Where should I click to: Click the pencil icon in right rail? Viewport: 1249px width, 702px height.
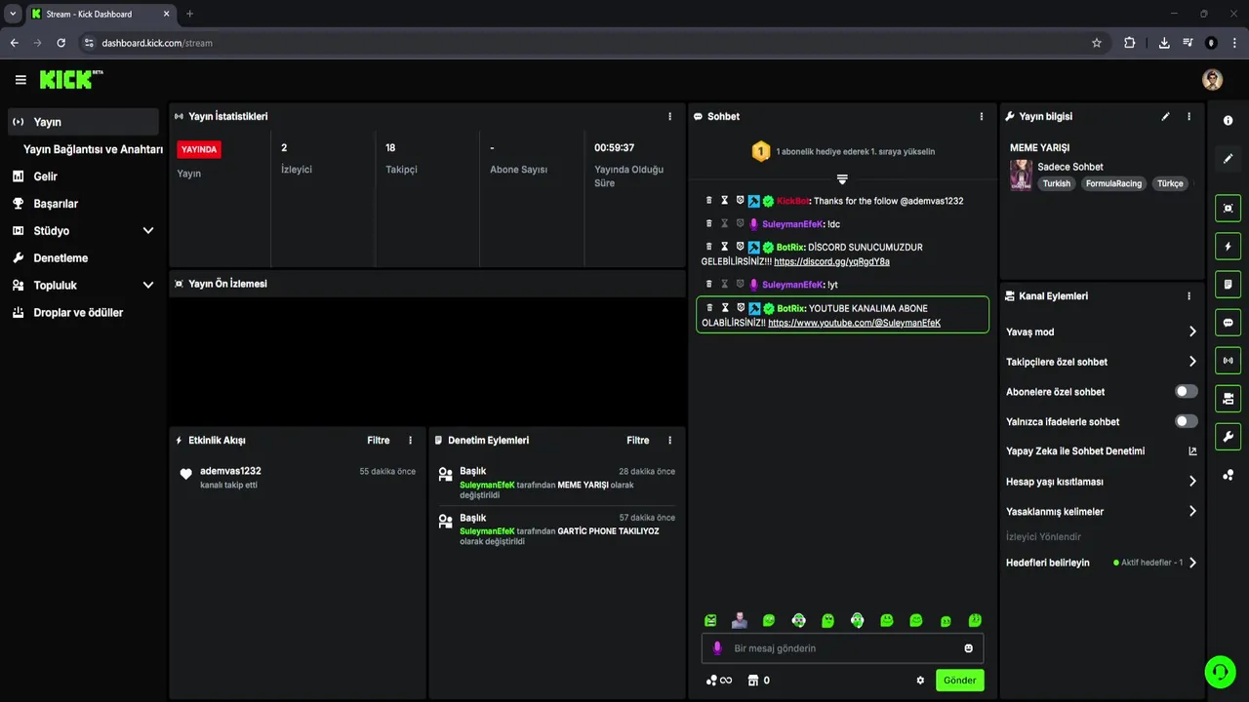pyautogui.click(x=1228, y=158)
